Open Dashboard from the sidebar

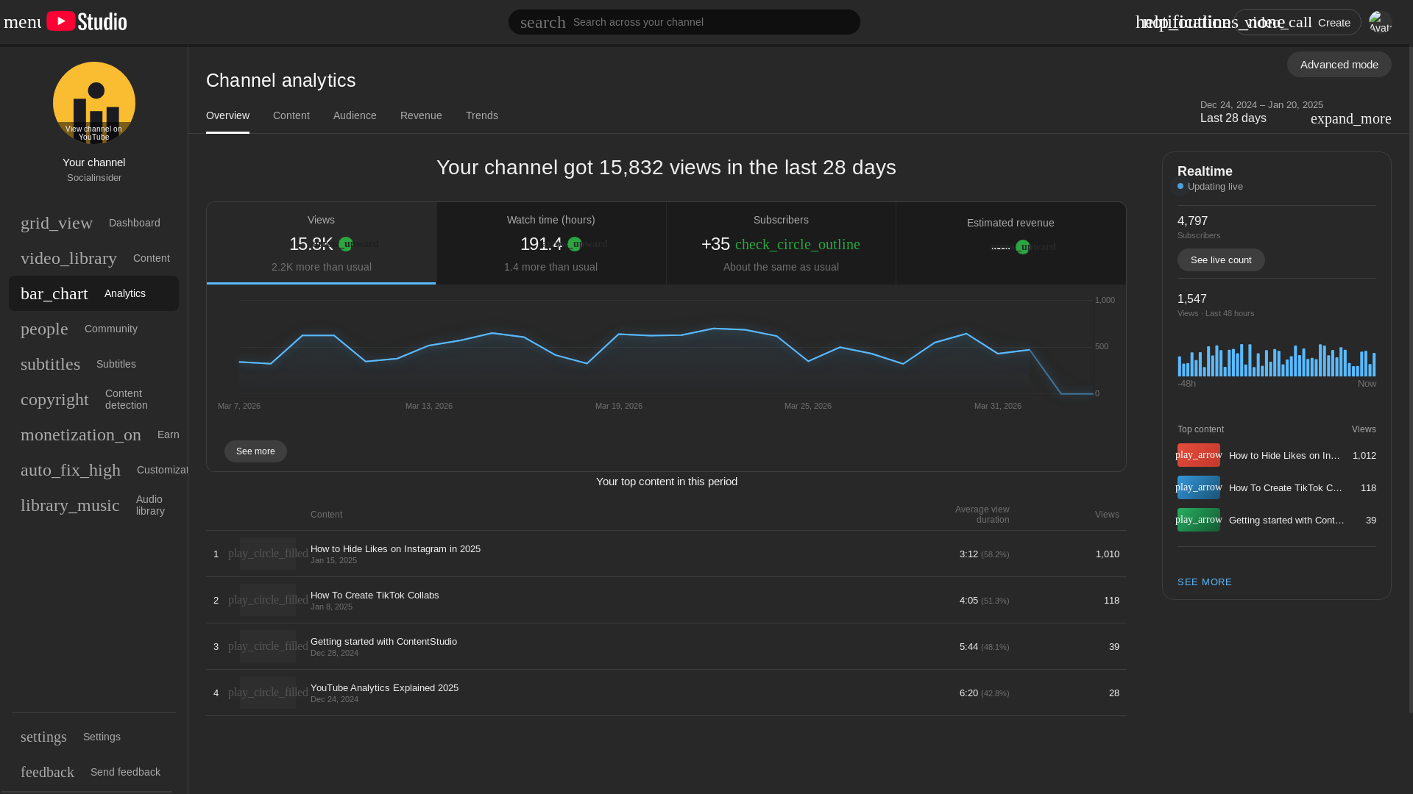[93, 223]
